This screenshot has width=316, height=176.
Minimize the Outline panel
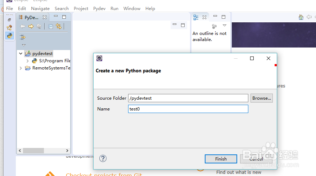[215, 16]
